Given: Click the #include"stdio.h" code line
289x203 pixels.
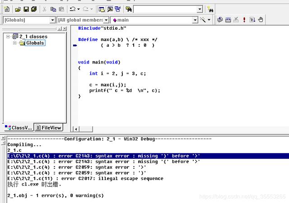Looking at the screenshot, I should click(x=102, y=28).
